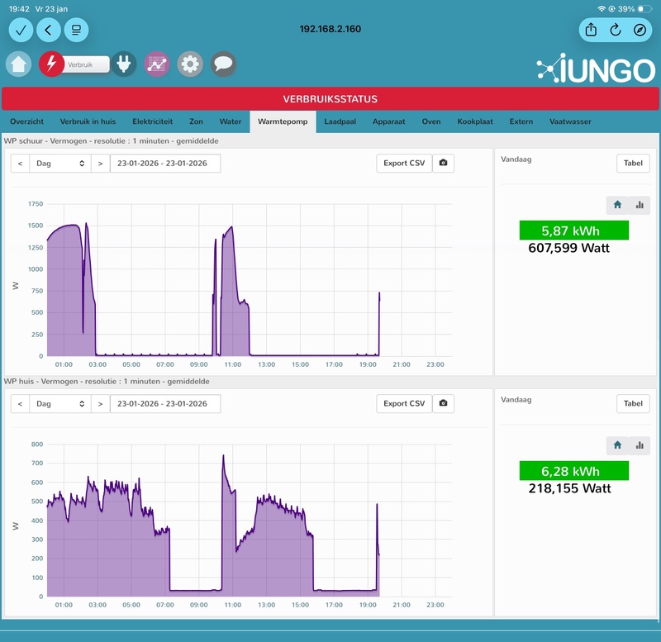Viewport: 661px width, 642px height.
Task: Open the Kookplaat tab
Action: tap(475, 121)
